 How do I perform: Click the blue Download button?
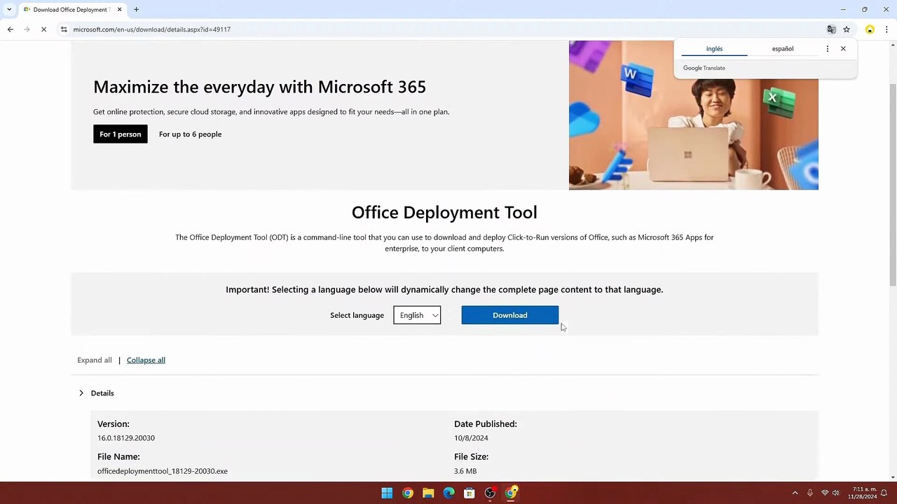coord(510,315)
